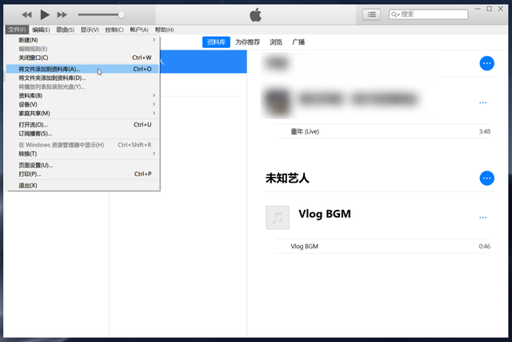Open the 显示(V) menu
Screen dimensions: 512x342
click(x=90, y=30)
